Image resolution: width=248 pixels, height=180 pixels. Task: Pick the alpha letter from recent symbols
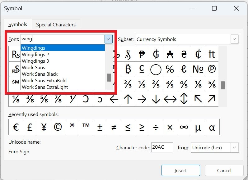click(212, 127)
